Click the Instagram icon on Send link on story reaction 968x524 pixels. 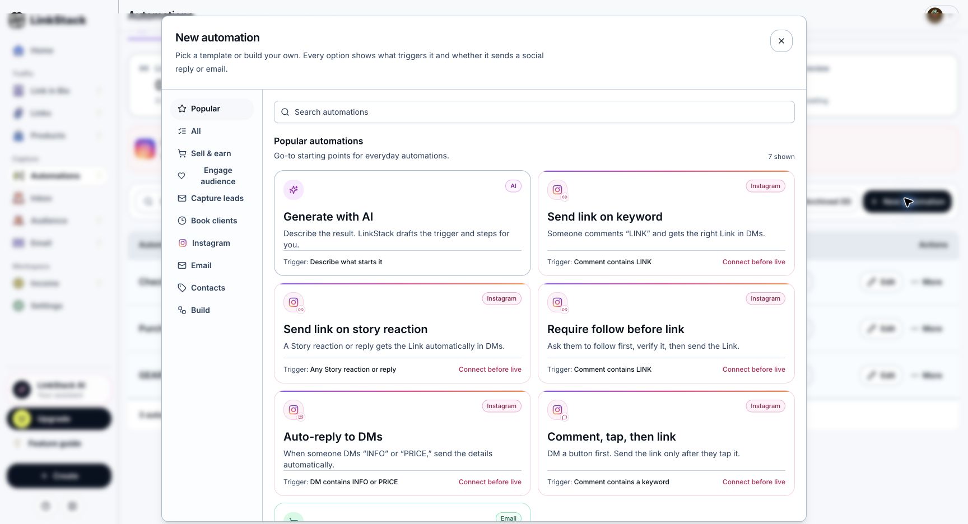[x=294, y=302]
